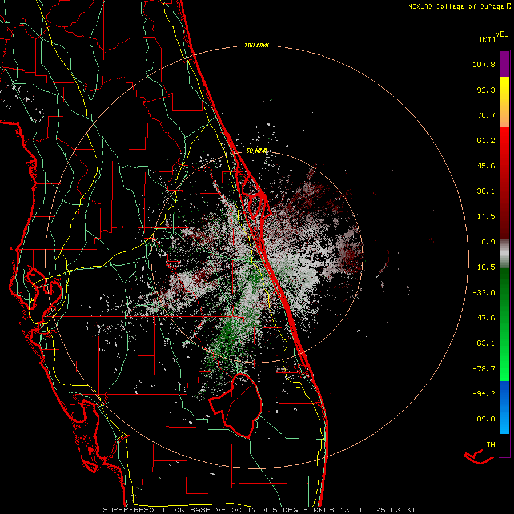This screenshot has width=514, height=514.
Task: Click the 45.6 scale value
Action: click(x=486, y=166)
